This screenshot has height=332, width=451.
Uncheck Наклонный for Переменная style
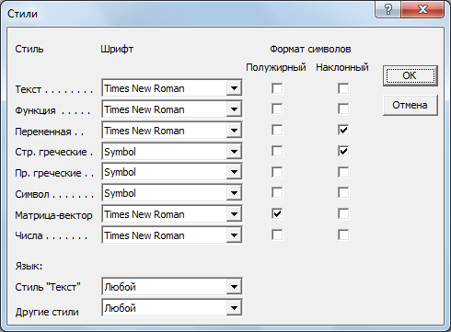[343, 130]
